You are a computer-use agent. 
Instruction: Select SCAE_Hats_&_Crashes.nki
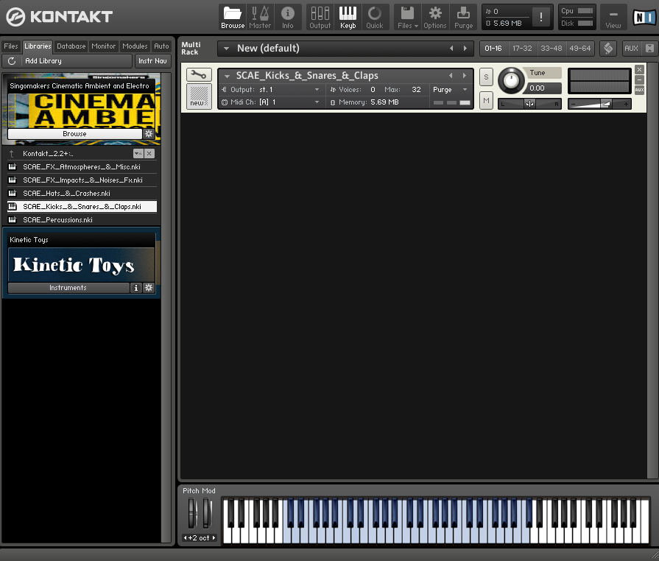[82, 194]
